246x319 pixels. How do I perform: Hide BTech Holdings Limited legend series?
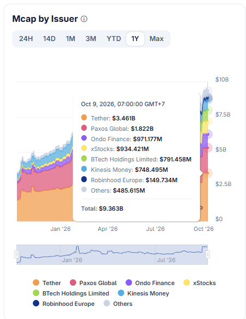(71, 293)
